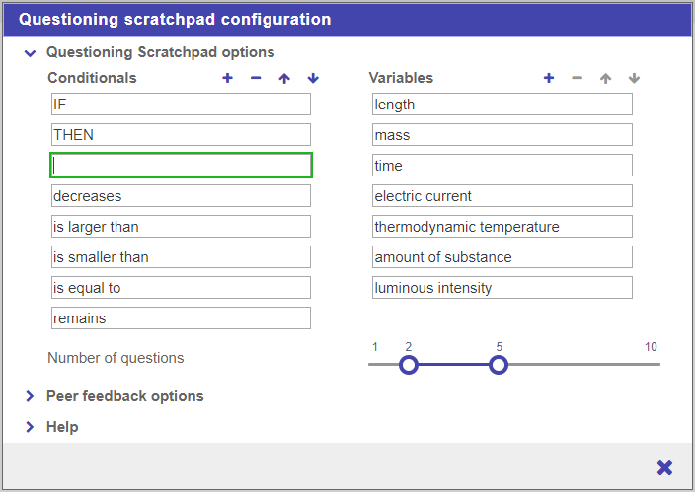
Task: Add a new variable with plus icon
Action: coord(549,78)
